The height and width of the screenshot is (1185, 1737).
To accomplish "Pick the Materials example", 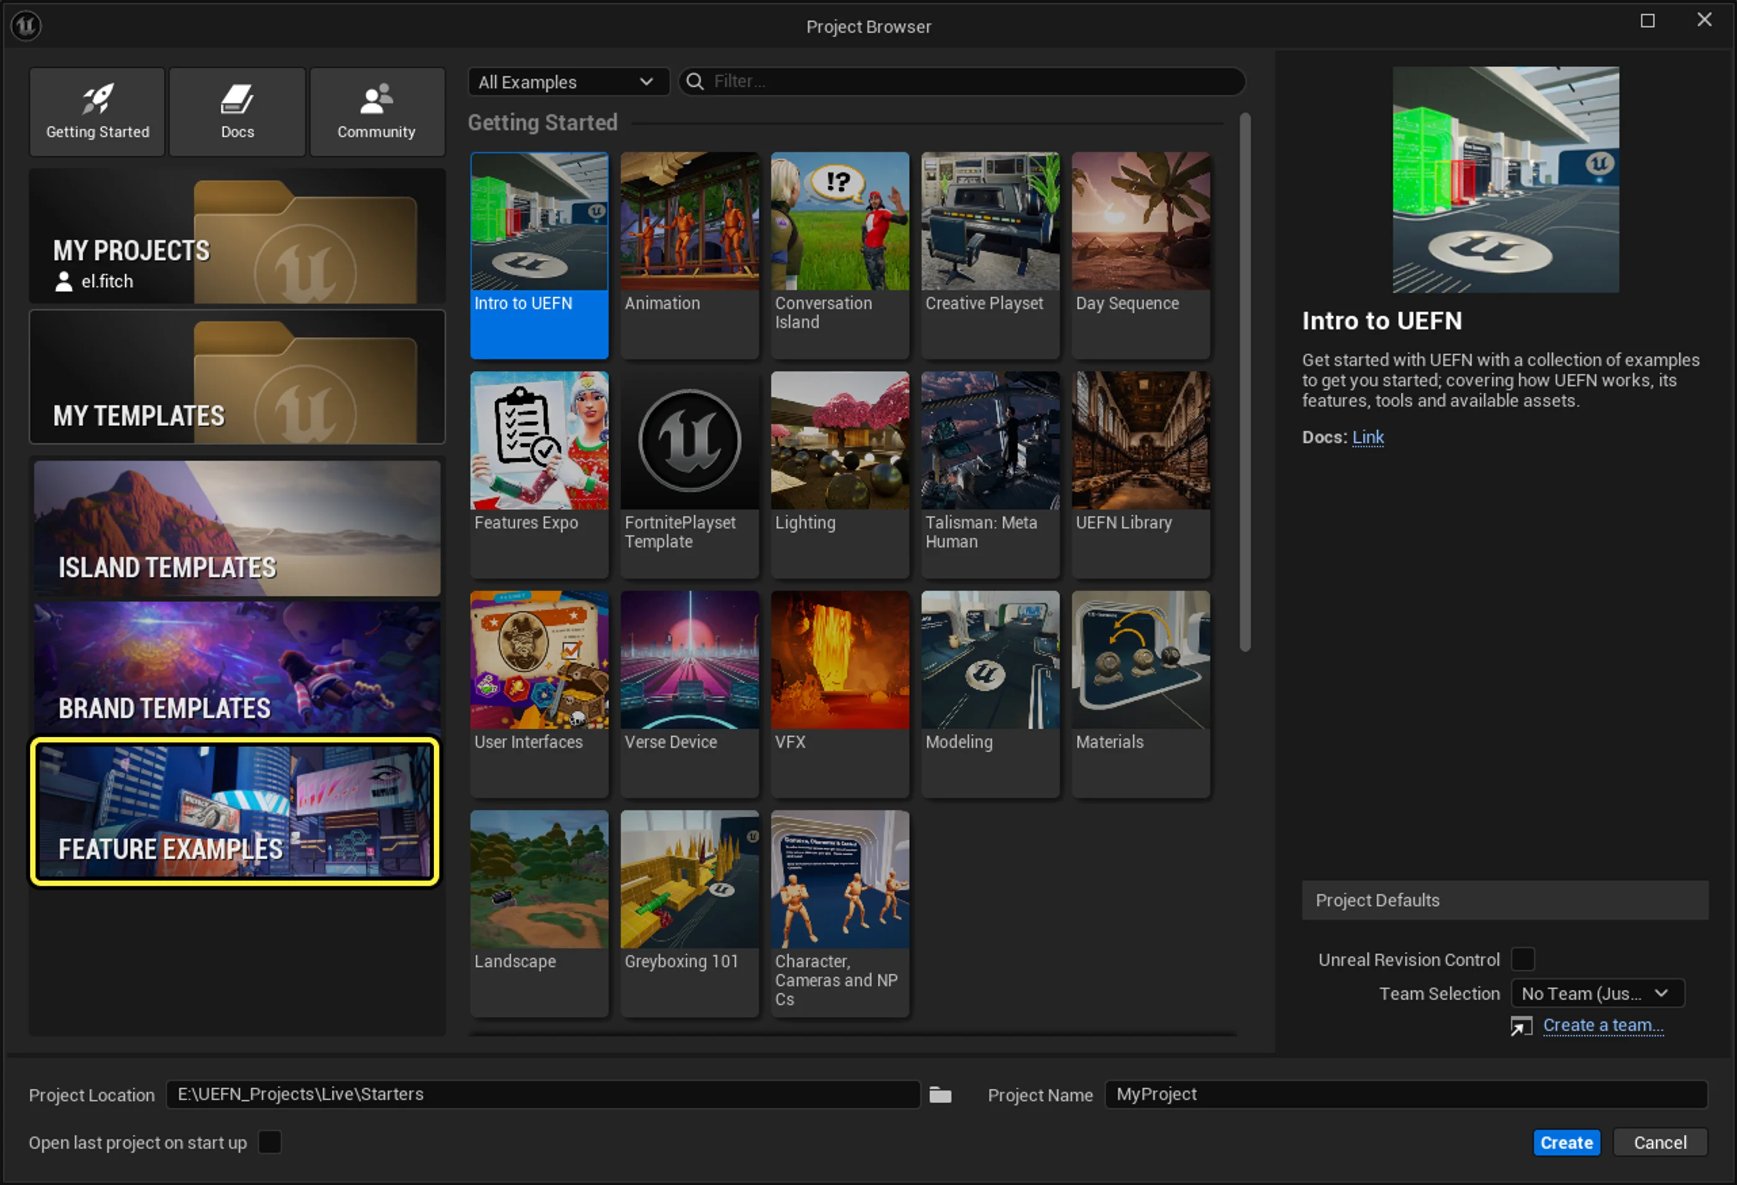I will point(1141,694).
